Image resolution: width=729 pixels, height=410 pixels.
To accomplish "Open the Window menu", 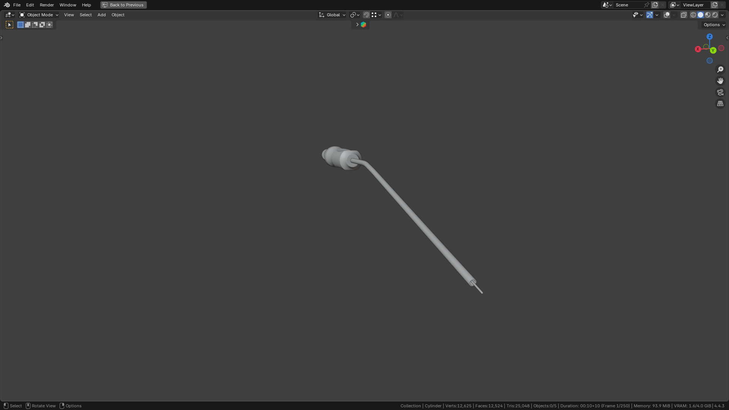I will [68, 5].
